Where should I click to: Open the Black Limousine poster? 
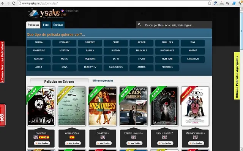click(133, 106)
